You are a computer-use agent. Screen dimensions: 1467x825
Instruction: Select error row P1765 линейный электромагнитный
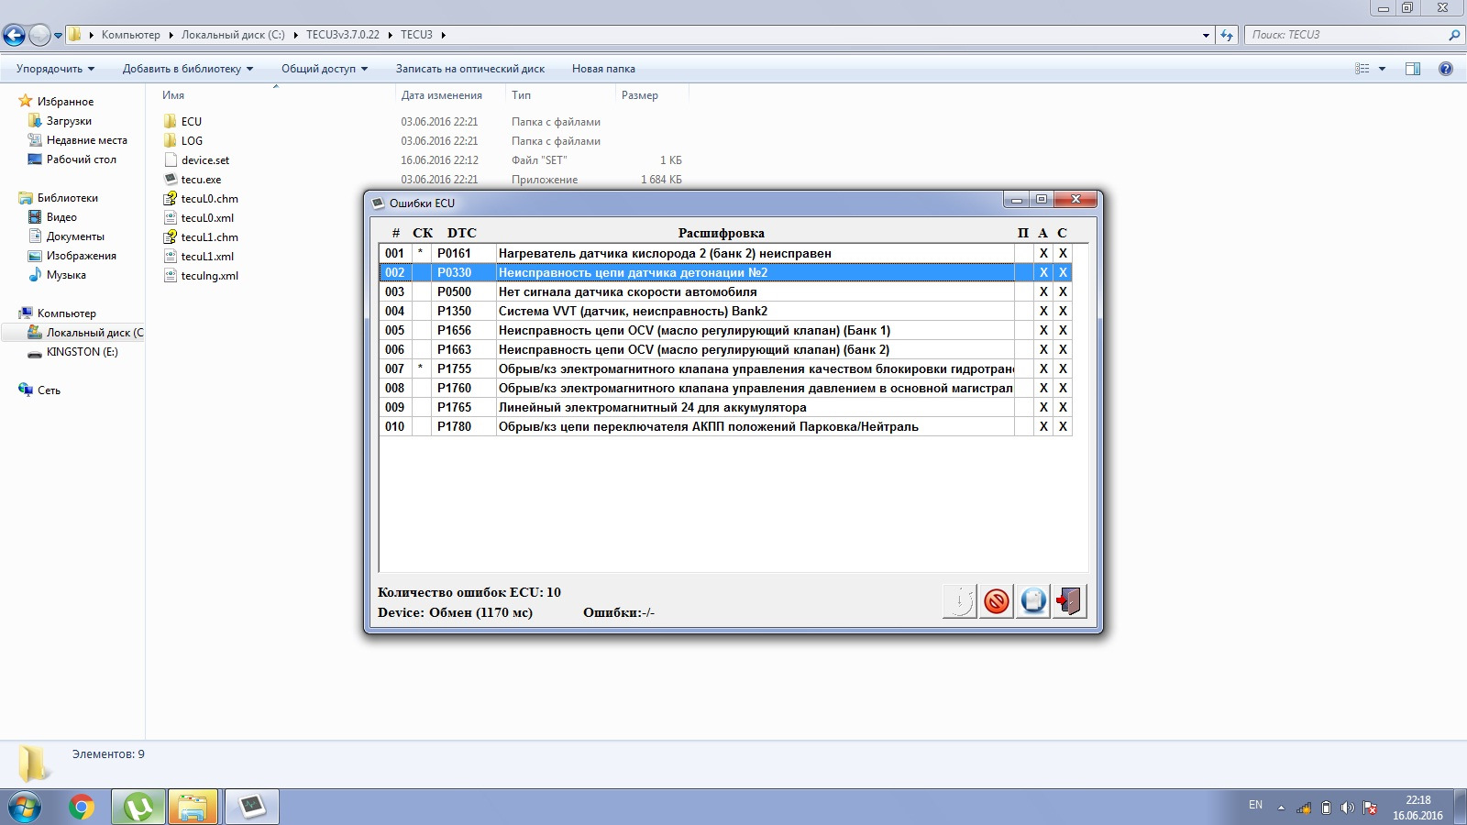725,407
